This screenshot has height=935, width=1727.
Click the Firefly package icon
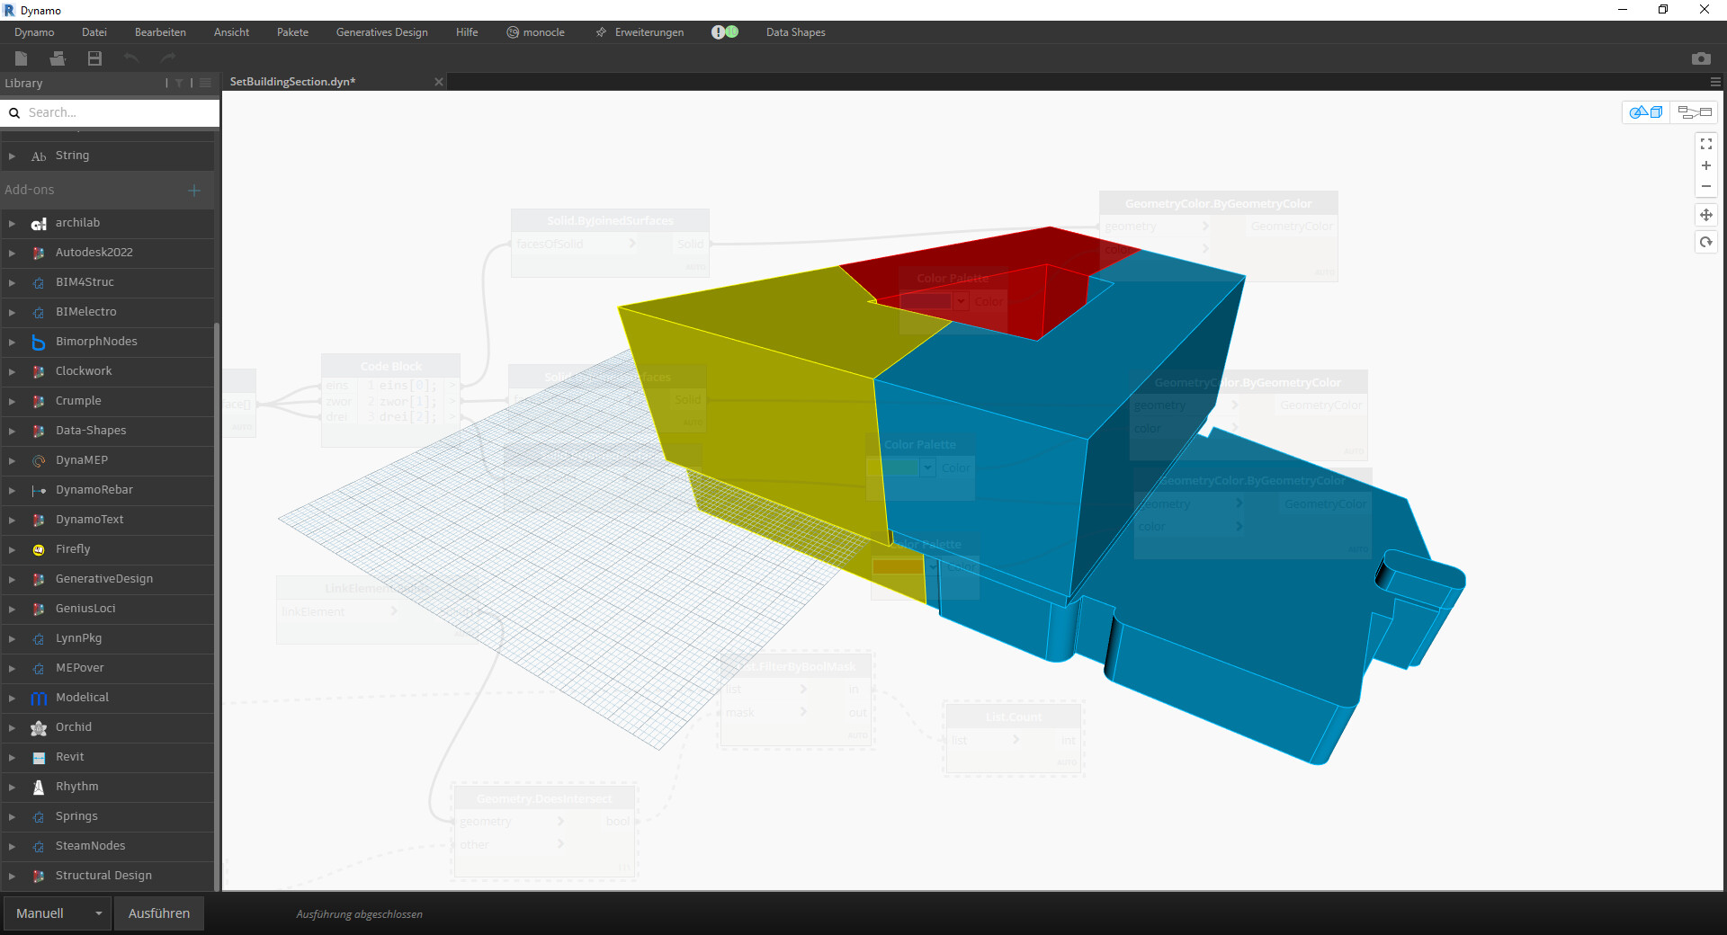coord(39,550)
